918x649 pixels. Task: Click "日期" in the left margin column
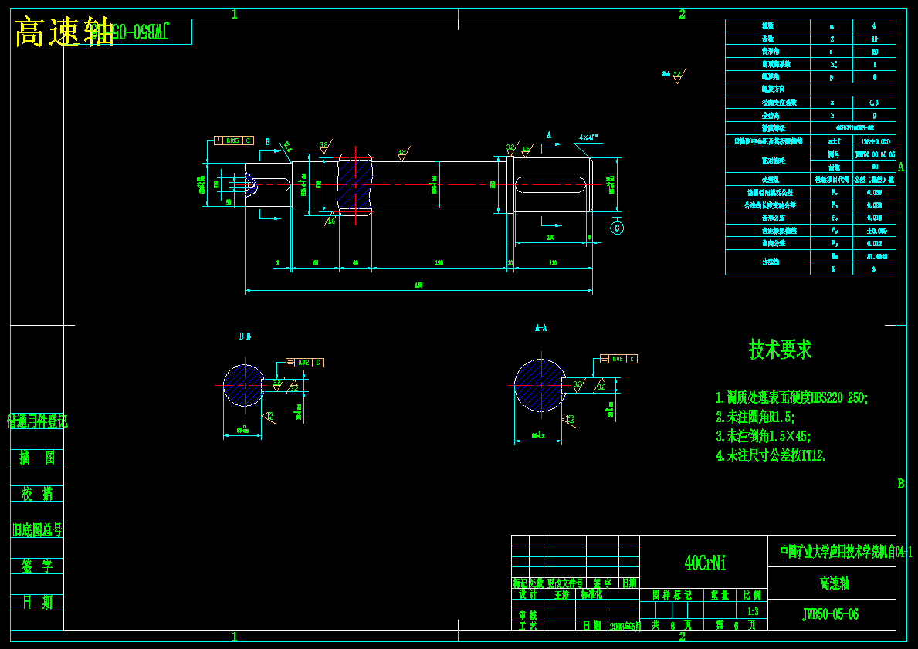click(x=37, y=602)
